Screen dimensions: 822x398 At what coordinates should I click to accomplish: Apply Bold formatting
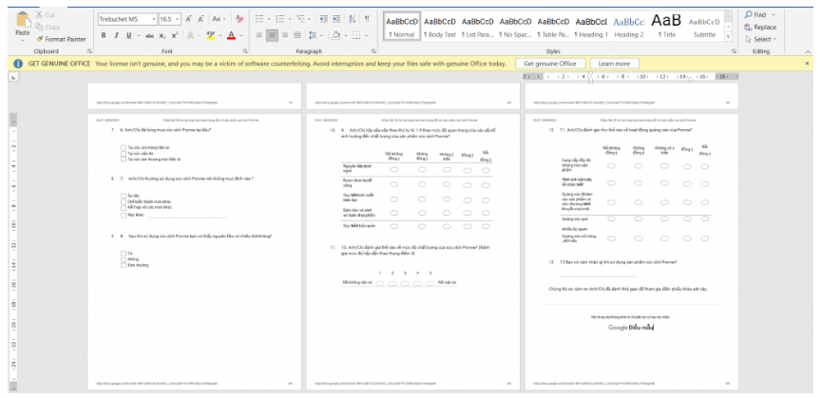coord(104,35)
